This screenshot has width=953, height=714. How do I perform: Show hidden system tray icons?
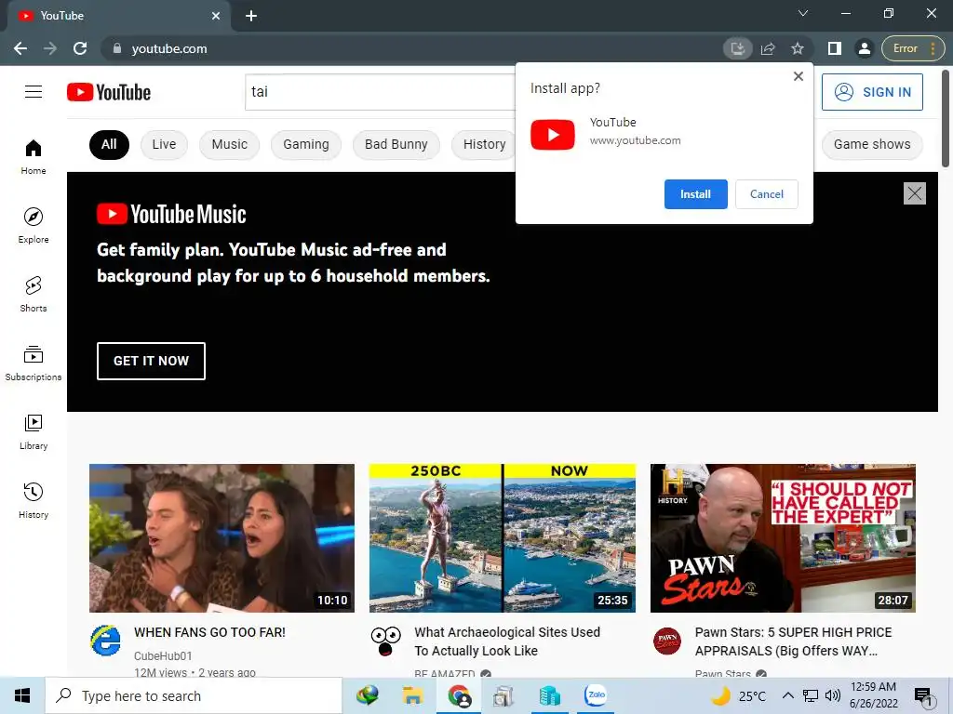[x=787, y=695]
